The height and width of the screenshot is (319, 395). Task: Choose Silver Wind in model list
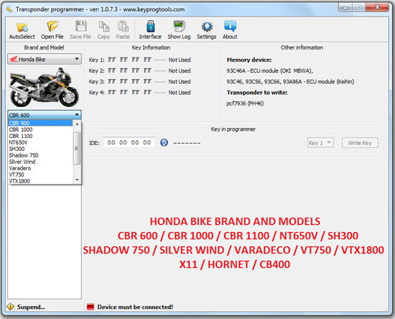point(40,162)
